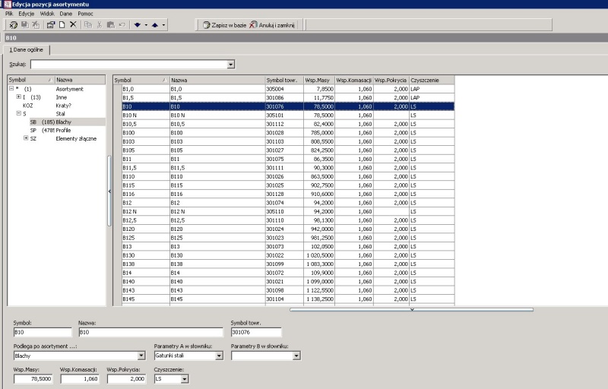This screenshot has height=389, width=608.
Task: Open the Parametry A w słowniku dropdown
Action: pos(219,356)
